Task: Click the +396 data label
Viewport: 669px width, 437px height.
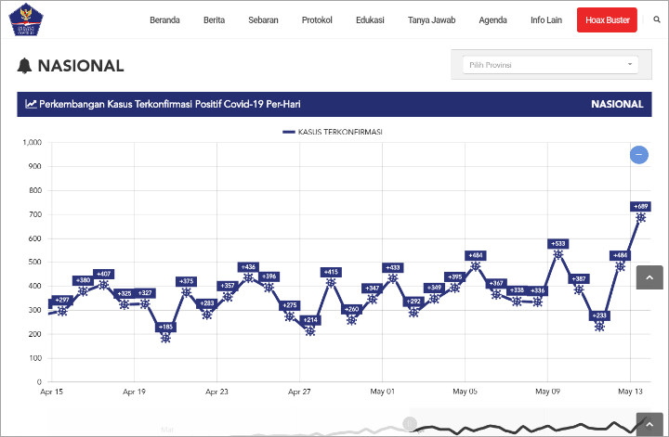Action: [269, 276]
